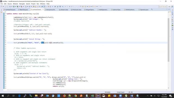Select the Java perspective icon
Viewport: 174px width, 98px height.
pos(172,7)
